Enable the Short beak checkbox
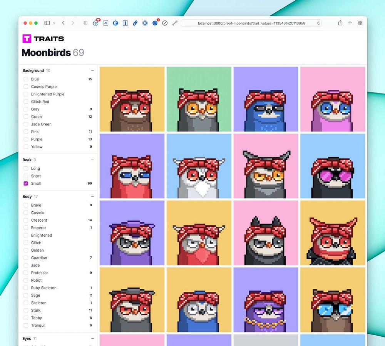The width and height of the screenshot is (385, 346). (26, 176)
